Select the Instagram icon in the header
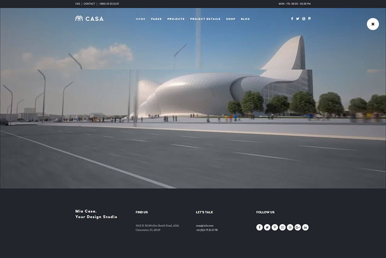386x258 pixels. pyautogui.click(x=303, y=18)
